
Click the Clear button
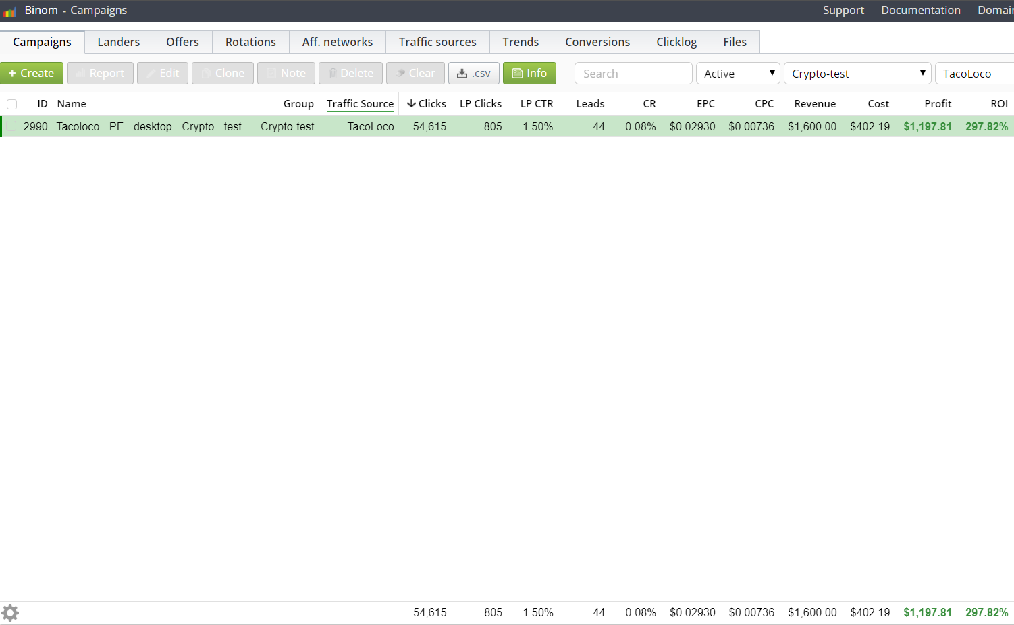click(x=415, y=73)
